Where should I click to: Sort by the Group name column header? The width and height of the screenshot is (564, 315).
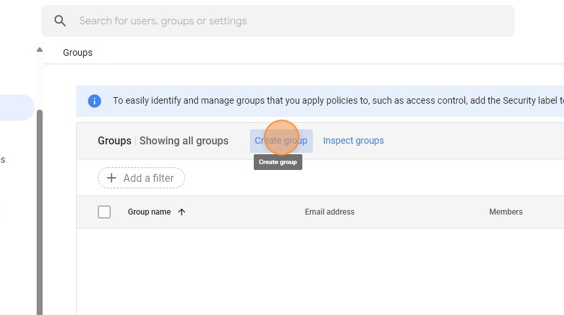[x=149, y=212]
